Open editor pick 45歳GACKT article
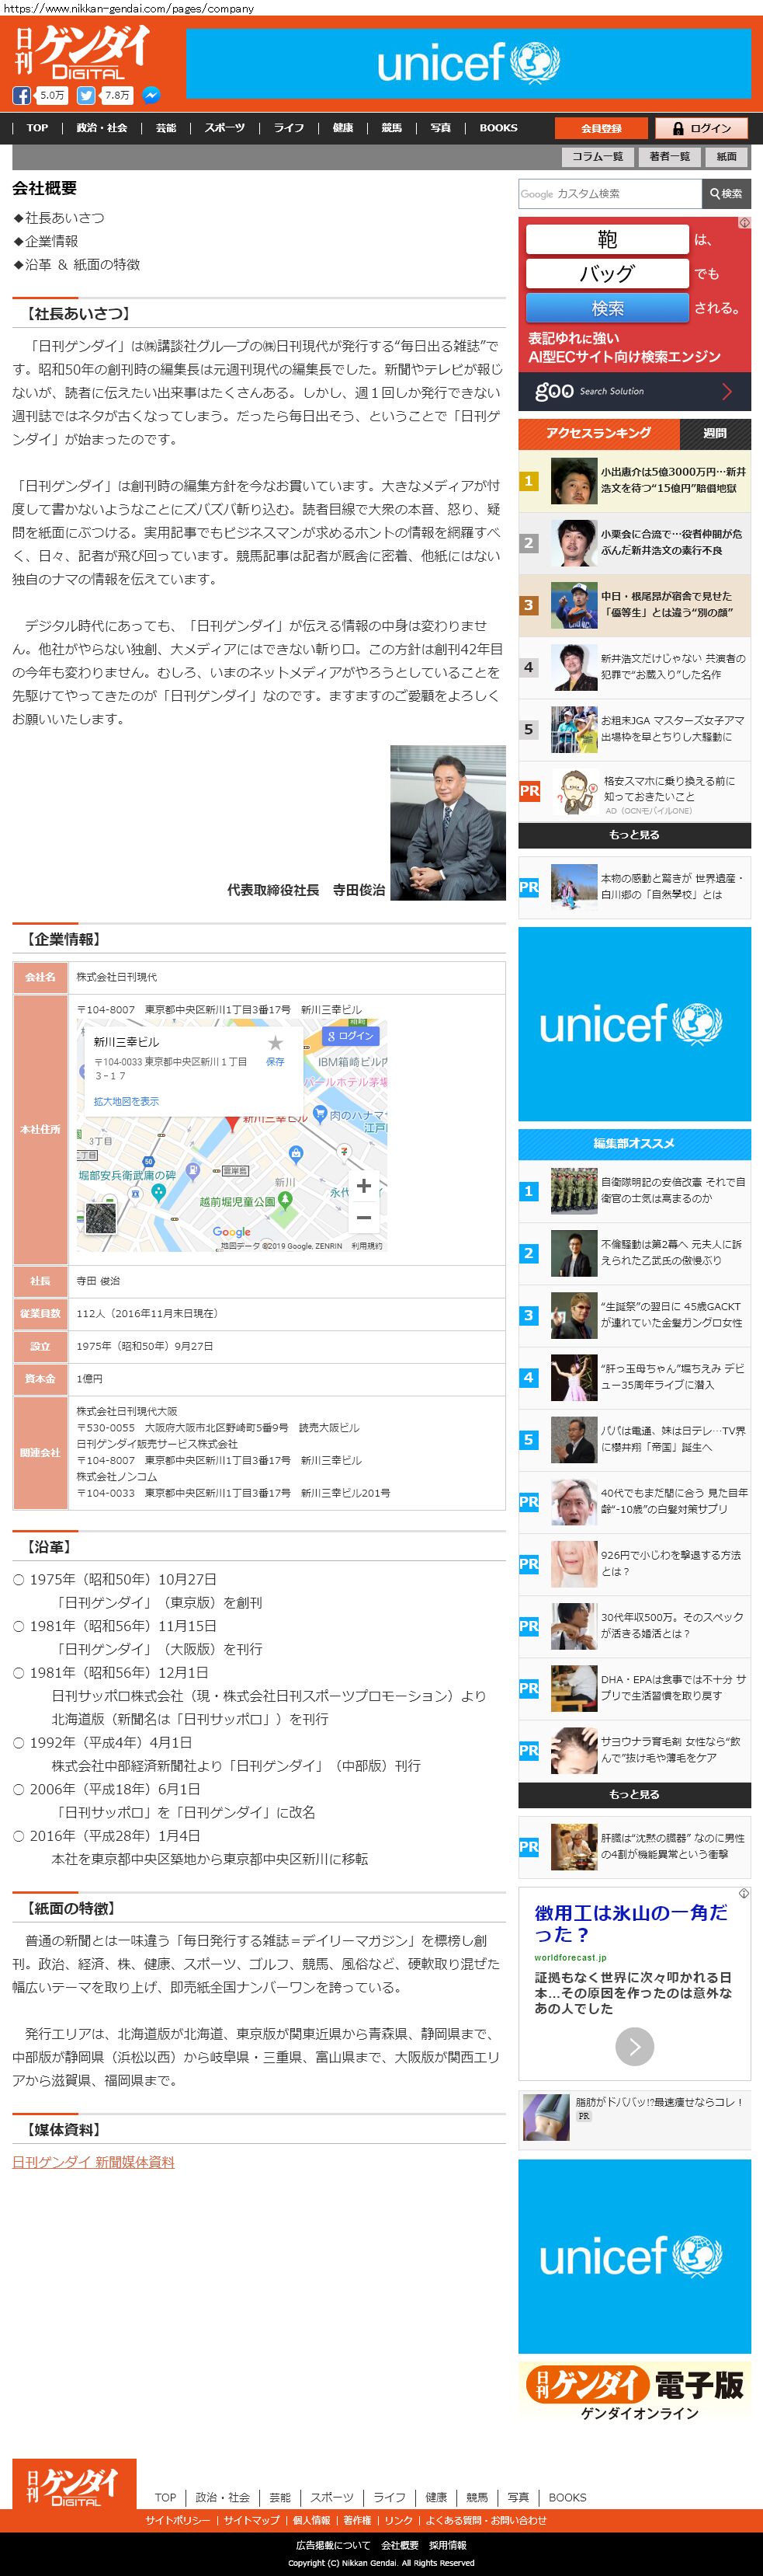This screenshot has width=763, height=2576. 671,1315
